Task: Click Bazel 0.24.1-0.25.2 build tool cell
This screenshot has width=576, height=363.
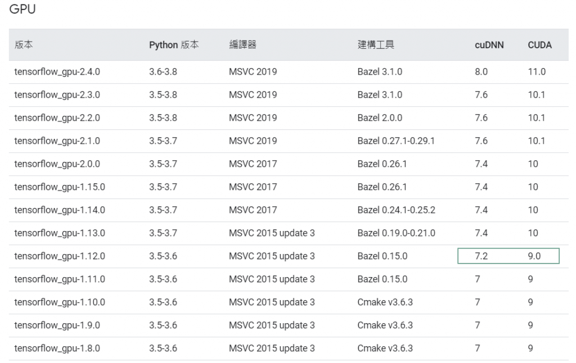Action: [397, 210]
